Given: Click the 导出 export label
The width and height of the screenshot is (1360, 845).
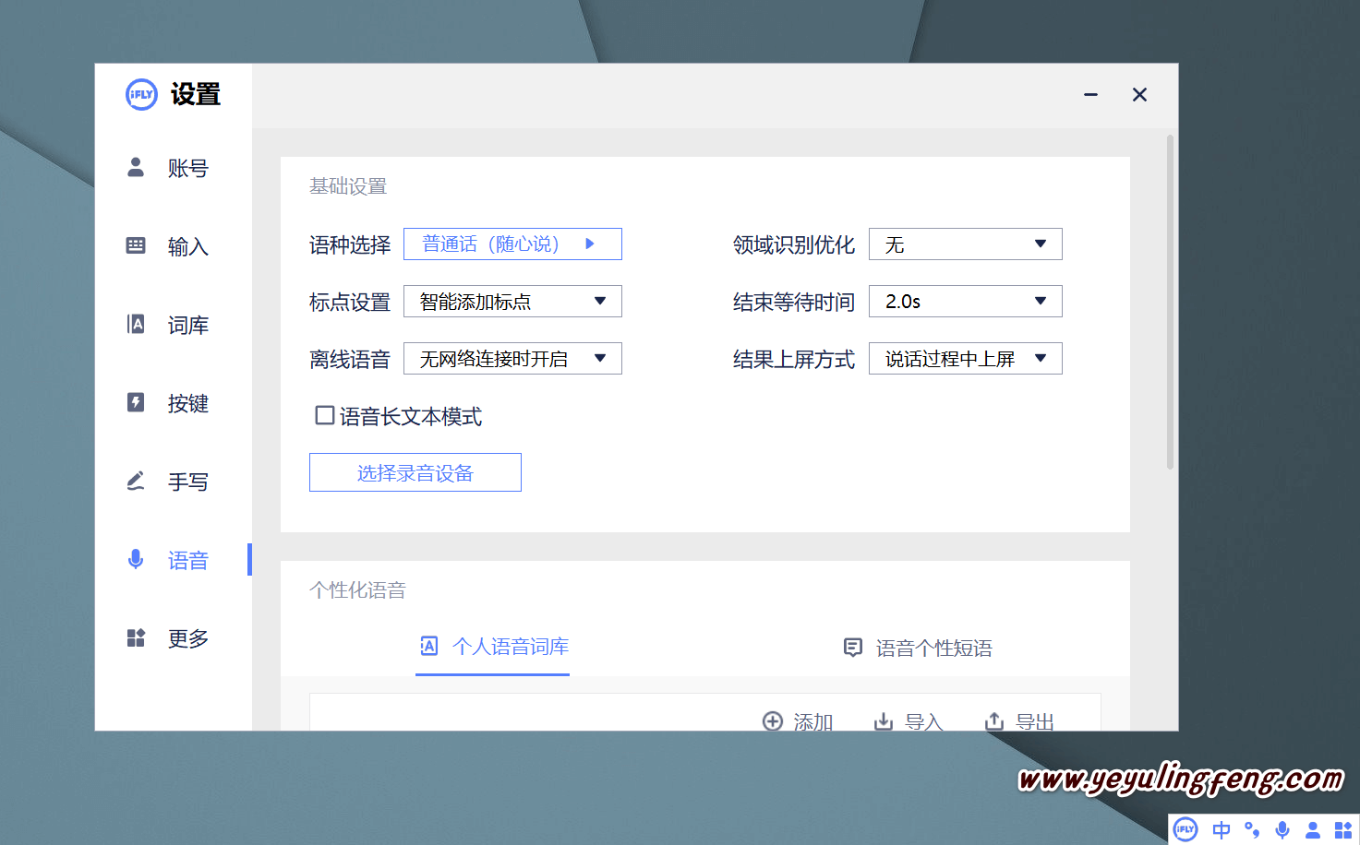Looking at the screenshot, I should click(x=1035, y=721).
